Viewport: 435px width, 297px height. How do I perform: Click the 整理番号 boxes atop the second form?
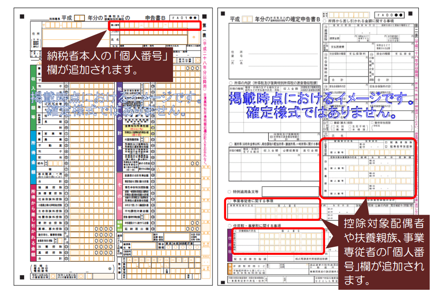click(x=349, y=15)
